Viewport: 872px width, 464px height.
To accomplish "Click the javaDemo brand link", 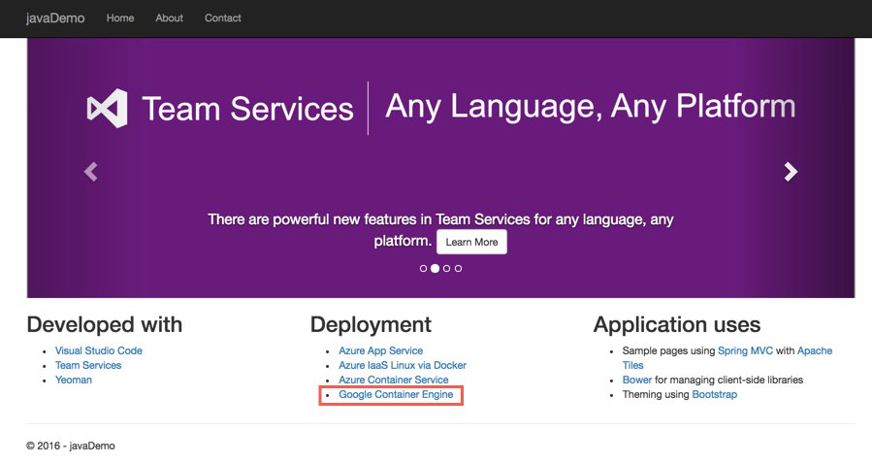I will 55,17.
